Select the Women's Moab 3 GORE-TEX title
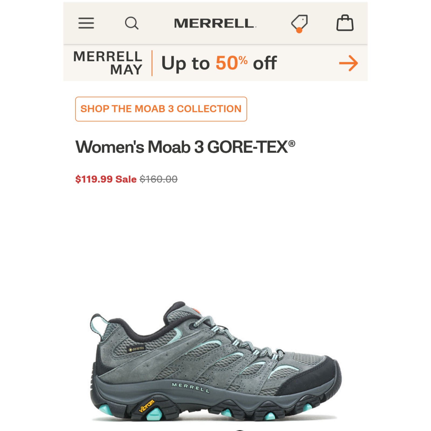Screen dimensions: 431x431 click(185, 147)
